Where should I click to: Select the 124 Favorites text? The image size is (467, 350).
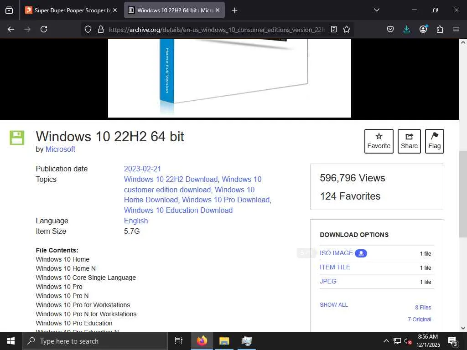tap(350, 196)
